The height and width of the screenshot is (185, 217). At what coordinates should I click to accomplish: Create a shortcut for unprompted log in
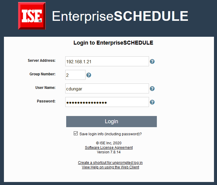(x=110, y=163)
